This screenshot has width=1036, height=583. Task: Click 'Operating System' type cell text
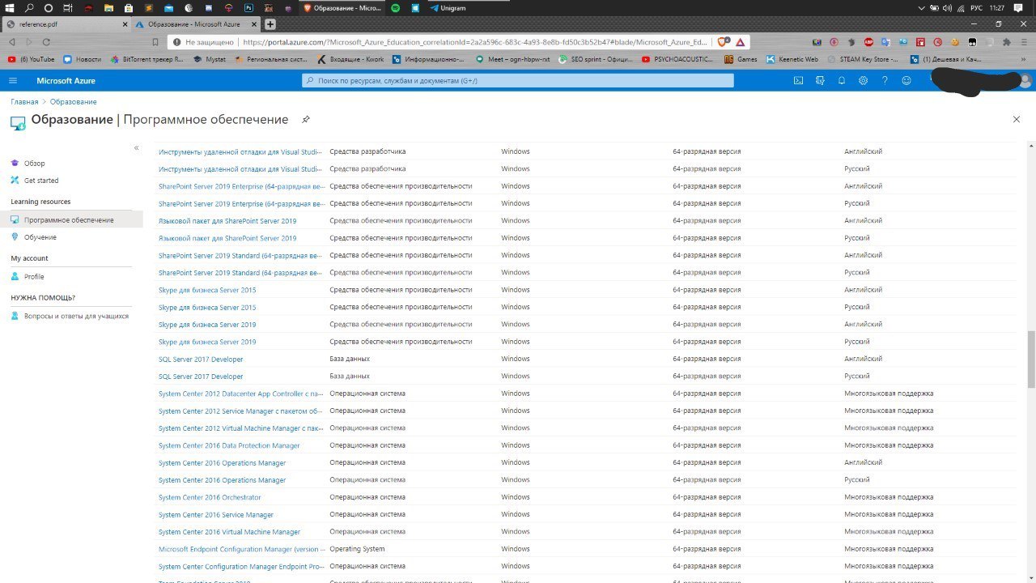[x=357, y=549]
